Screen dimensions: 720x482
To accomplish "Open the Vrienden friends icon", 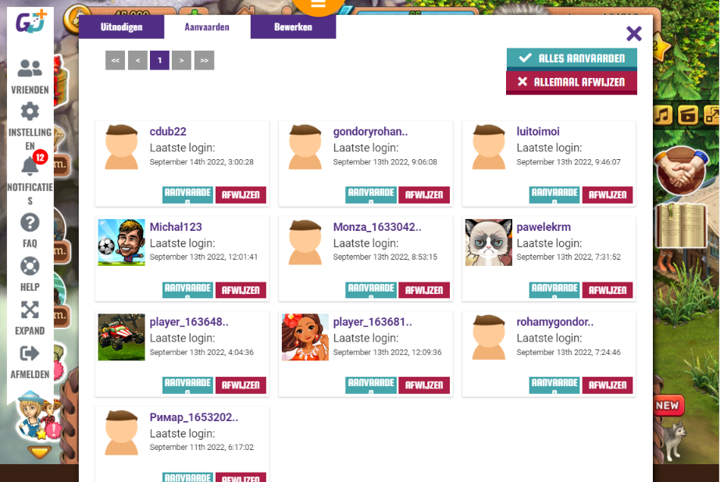I will (30, 69).
